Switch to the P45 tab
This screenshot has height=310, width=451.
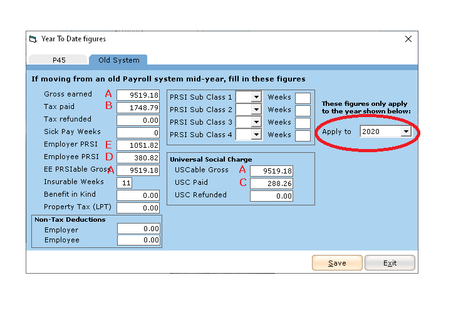pyautogui.click(x=59, y=60)
